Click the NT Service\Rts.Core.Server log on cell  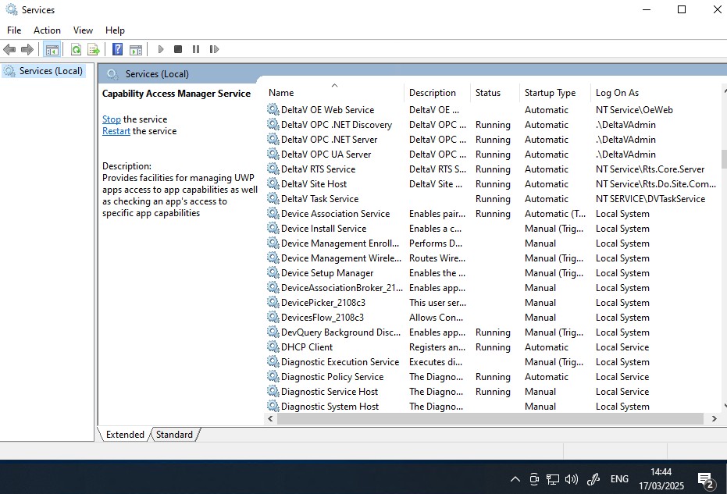point(650,169)
